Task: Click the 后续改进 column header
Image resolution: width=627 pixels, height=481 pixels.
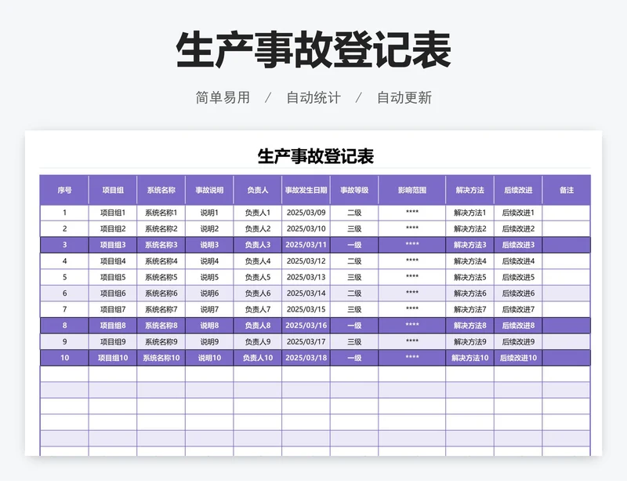Action: [x=518, y=190]
